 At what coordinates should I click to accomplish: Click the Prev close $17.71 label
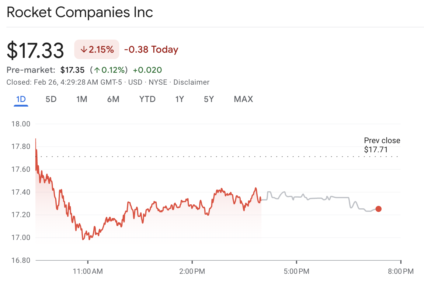point(382,145)
